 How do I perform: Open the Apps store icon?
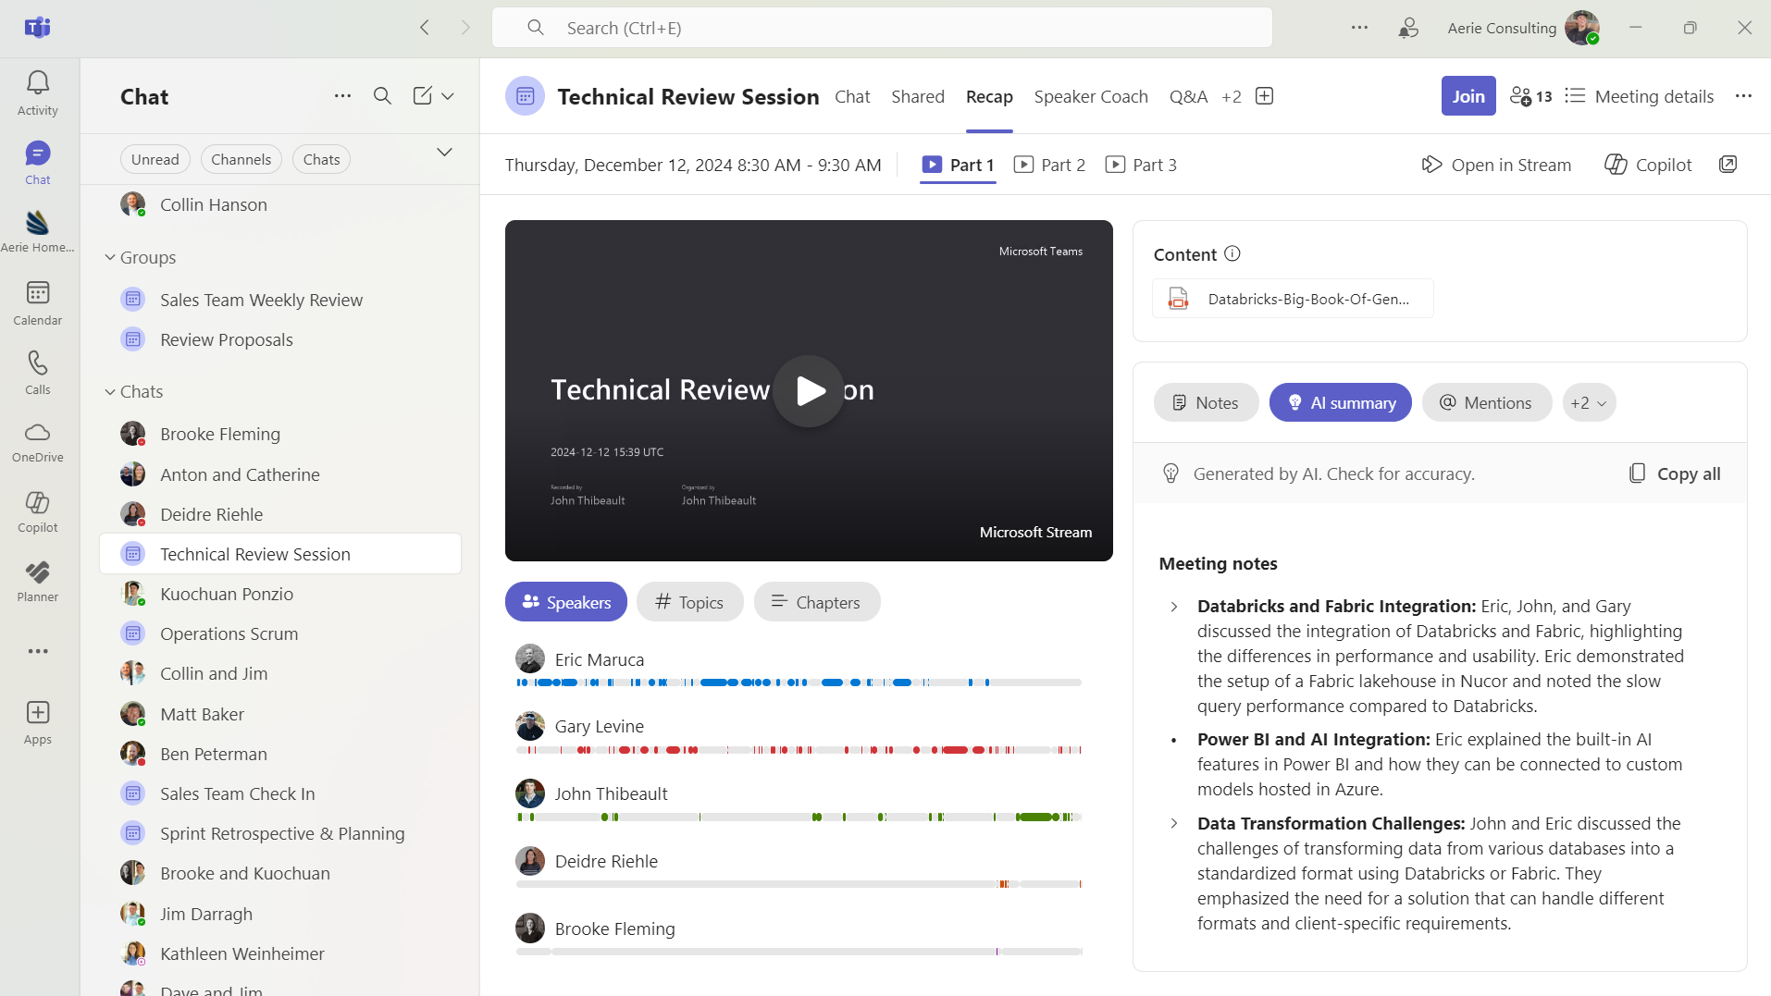[37, 722]
